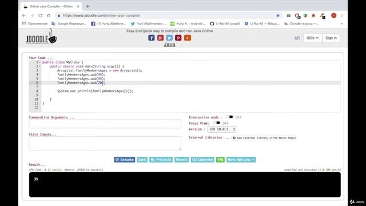Click code line with add(45)

click(x=81, y=79)
